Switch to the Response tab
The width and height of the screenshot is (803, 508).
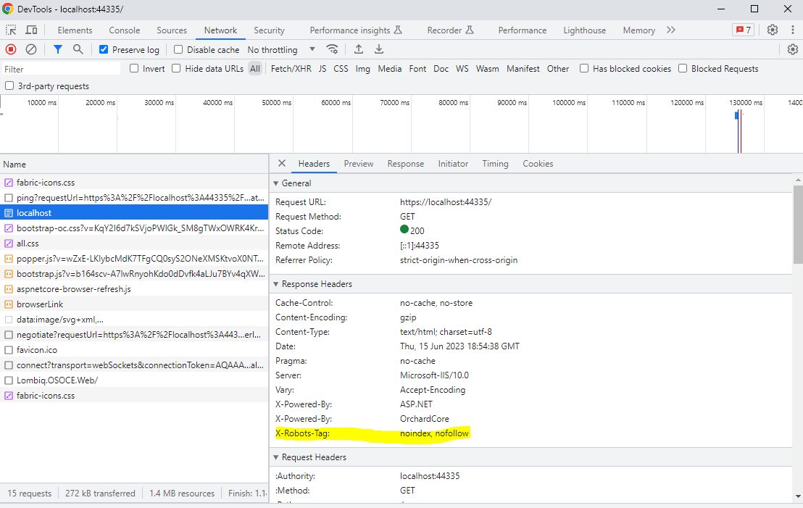(x=406, y=163)
